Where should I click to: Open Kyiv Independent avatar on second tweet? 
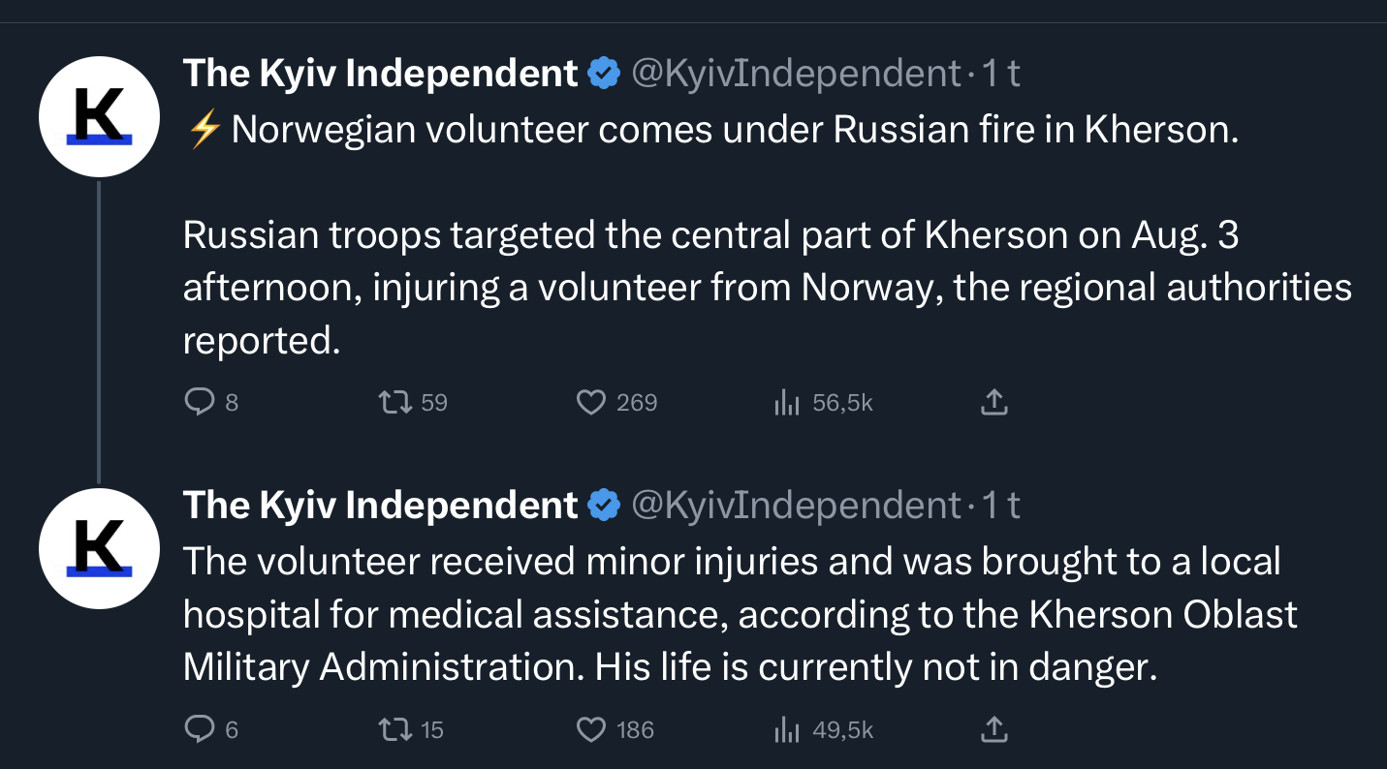click(x=98, y=548)
